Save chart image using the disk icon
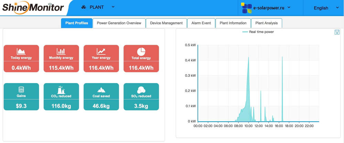Screen dimensions: 344x143 click(x=337, y=32)
